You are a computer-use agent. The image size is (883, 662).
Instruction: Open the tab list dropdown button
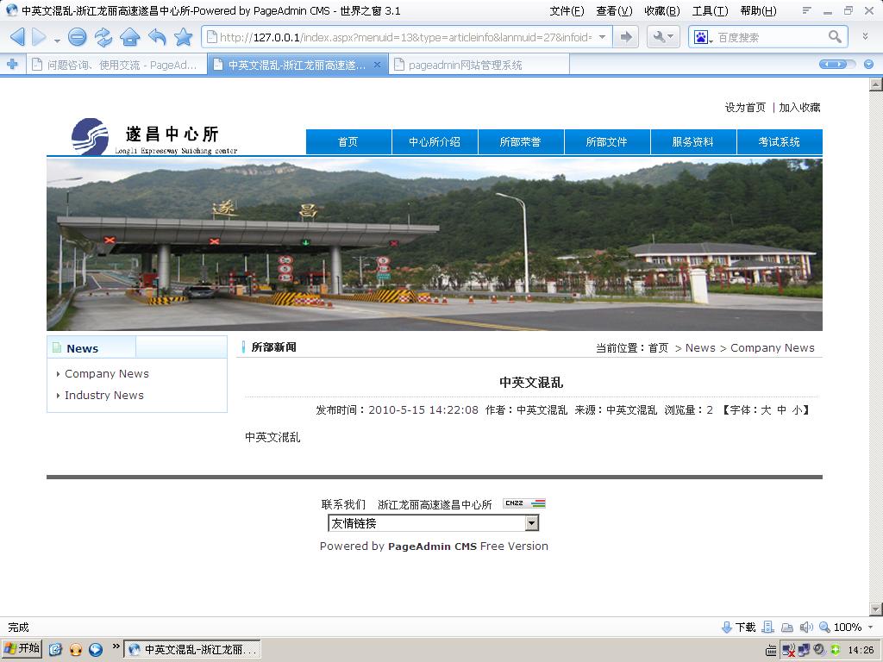tap(868, 64)
